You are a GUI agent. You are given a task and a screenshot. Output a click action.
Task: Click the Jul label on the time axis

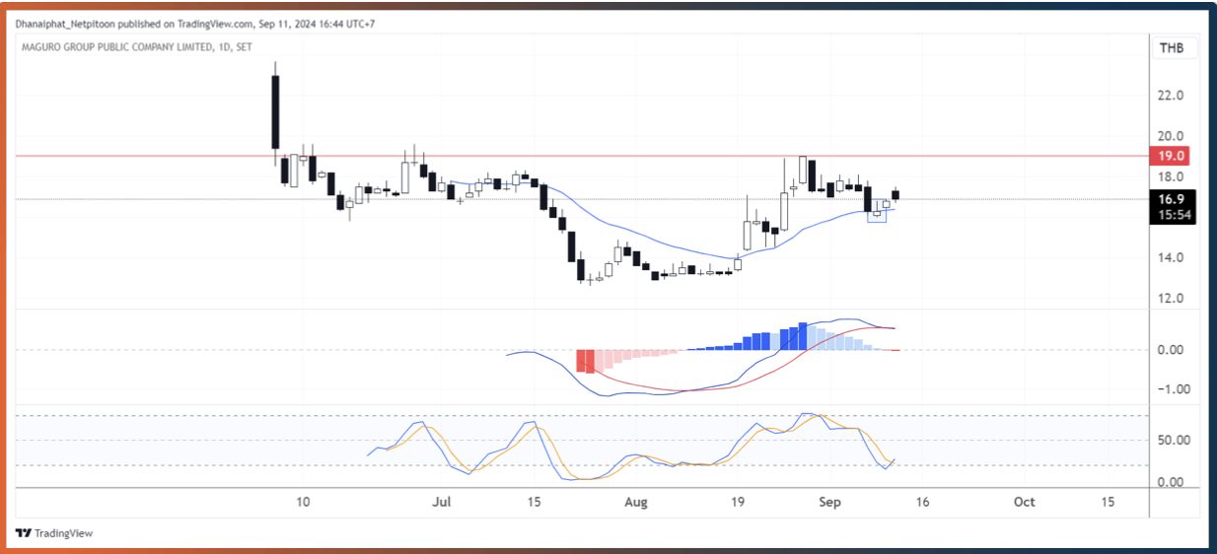(442, 502)
